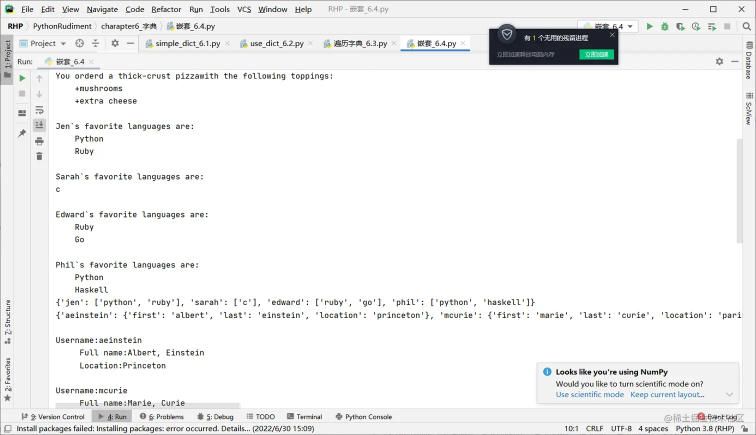Run with Coverage from the toolbar
The width and height of the screenshot is (756, 435).
tap(680, 26)
